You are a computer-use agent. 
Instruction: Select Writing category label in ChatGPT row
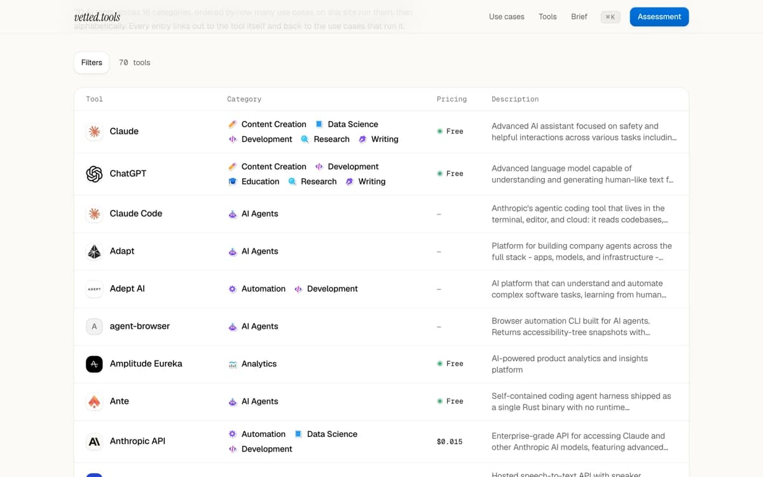point(372,181)
